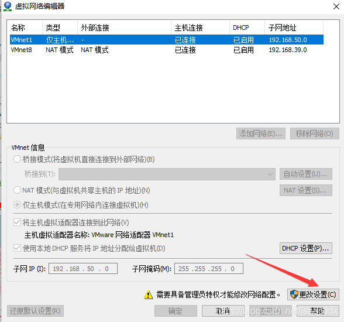Click the 类型 column header
The width and height of the screenshot is (344, 322).
coord(60,28)
